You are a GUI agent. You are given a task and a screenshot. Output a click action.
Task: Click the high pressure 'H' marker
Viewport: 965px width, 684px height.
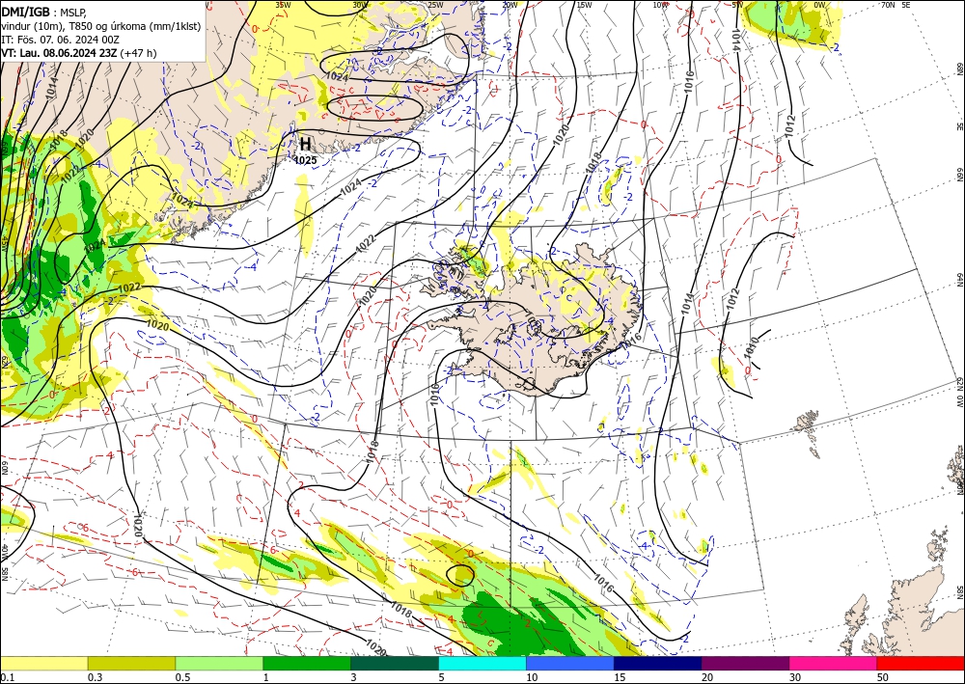(x=305, y=144)
